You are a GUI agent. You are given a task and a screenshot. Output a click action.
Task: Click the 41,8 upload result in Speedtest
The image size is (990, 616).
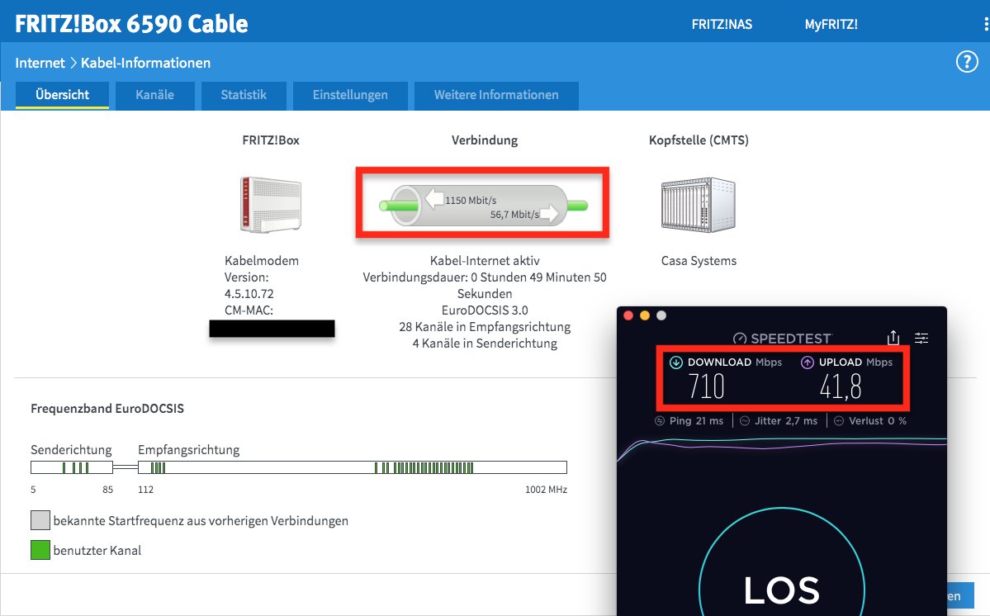click(x=841, y=386)
